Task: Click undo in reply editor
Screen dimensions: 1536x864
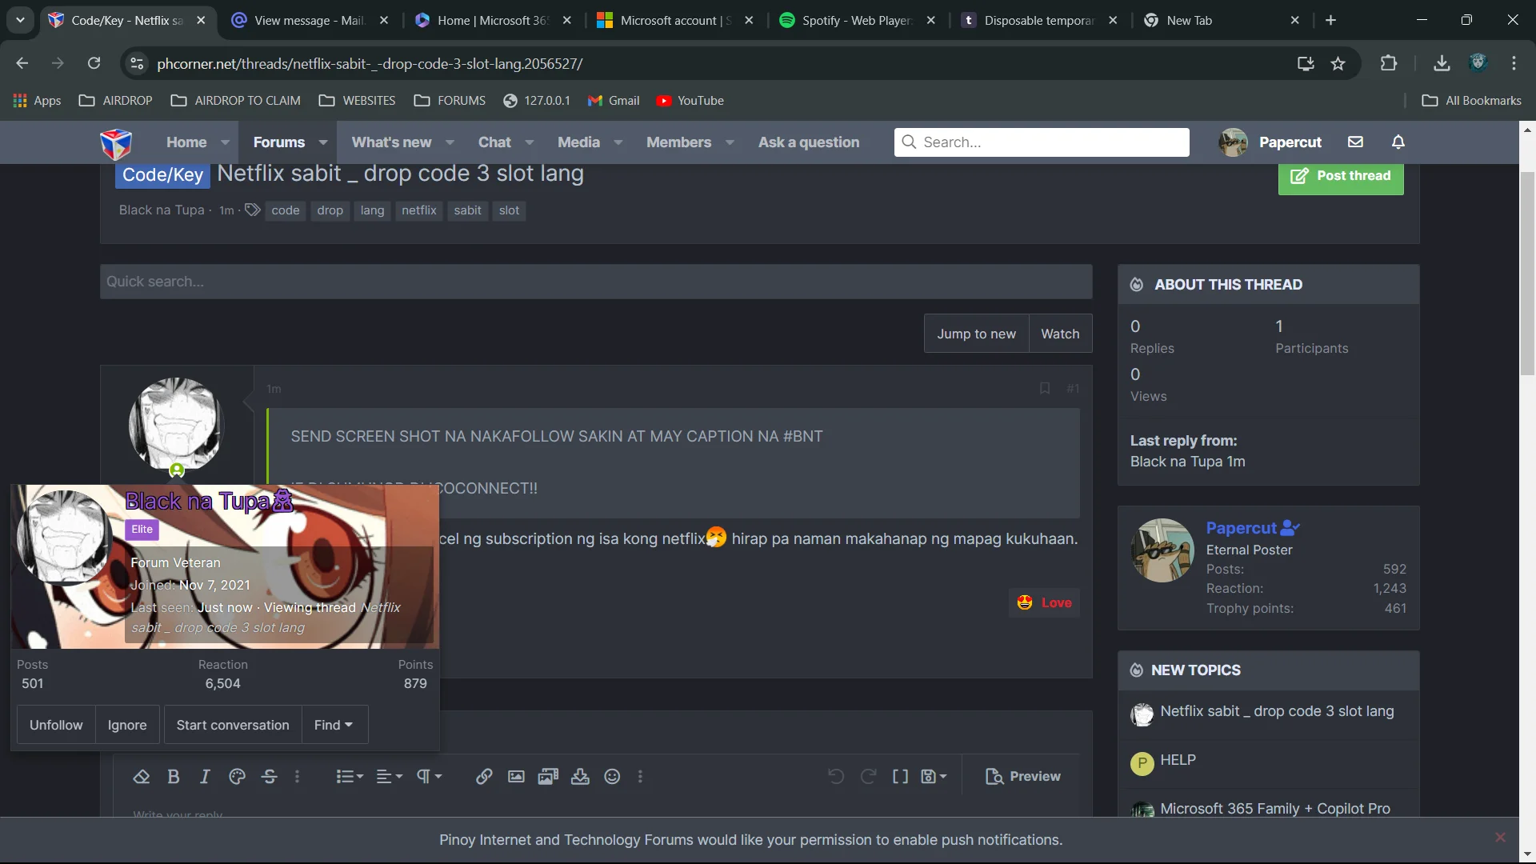Action: point(836,777)
